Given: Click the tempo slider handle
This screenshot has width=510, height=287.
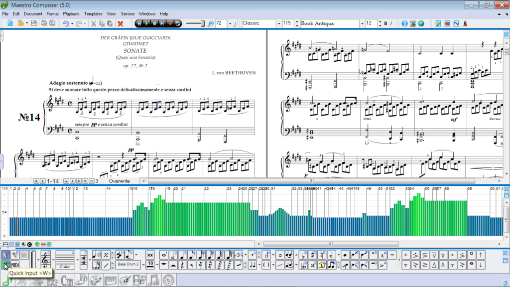Looking at the screenshot, I should coord(203,23).
